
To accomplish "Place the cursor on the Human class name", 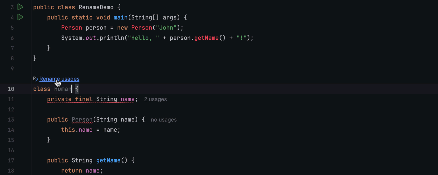I will (63, 89).
